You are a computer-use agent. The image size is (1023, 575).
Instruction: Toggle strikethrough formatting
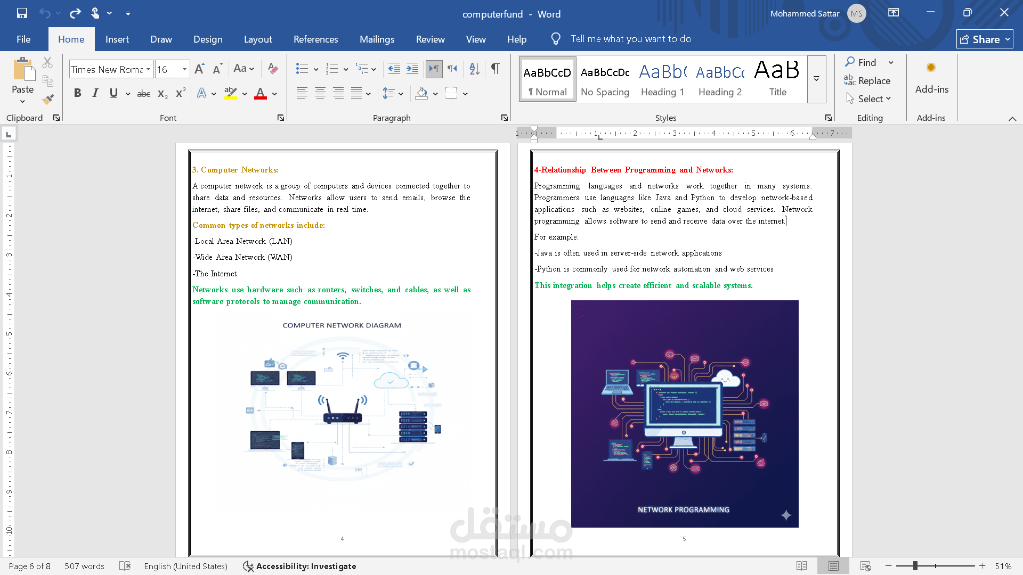tap(144, 94)
